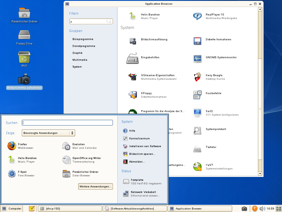Click Abmelden to log out
The image size is (282, 212).
(x=137, y=162)
